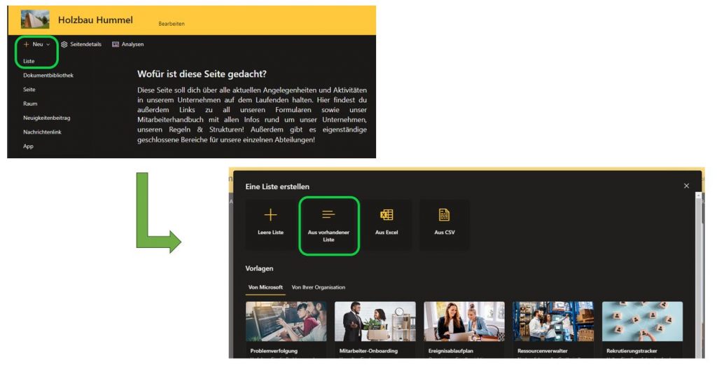
Task: Click the Nachrichtenlink menu entry
Action: click(44, 132)
